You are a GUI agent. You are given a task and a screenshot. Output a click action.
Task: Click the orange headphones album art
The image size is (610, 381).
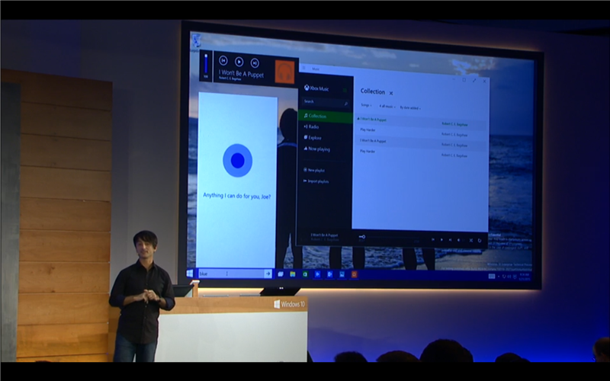point(284,72)
